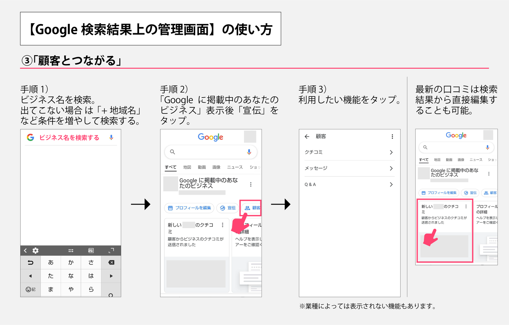Click the empty search field in step 2 screen
Viewport: 509px width, 325px height.
click(x=211, y=152)
